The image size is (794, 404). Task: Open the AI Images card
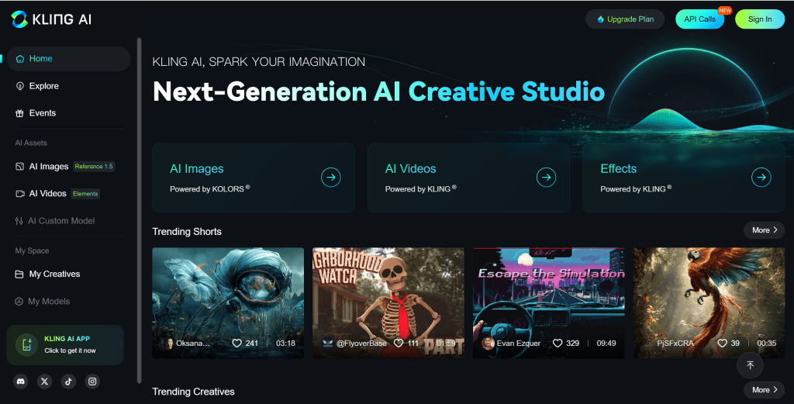(254, 178)
